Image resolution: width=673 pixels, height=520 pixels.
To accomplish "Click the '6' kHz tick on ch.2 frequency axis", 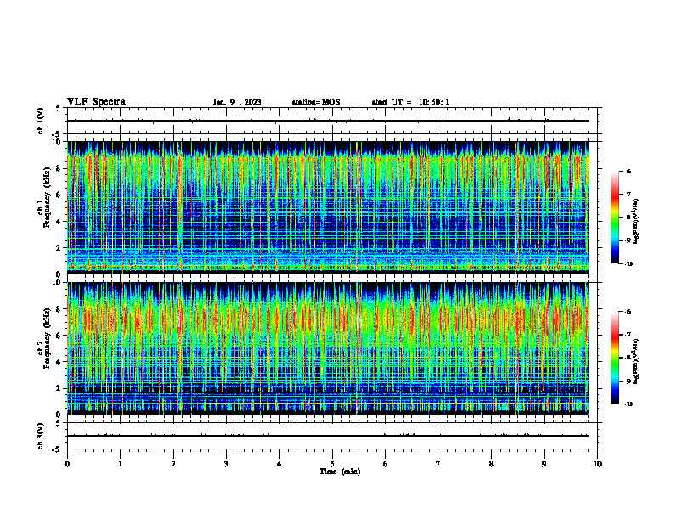I will pos(59,336).
